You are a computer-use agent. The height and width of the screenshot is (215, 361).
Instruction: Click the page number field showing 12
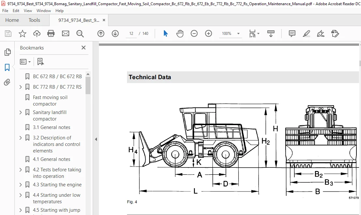[131, 34]
